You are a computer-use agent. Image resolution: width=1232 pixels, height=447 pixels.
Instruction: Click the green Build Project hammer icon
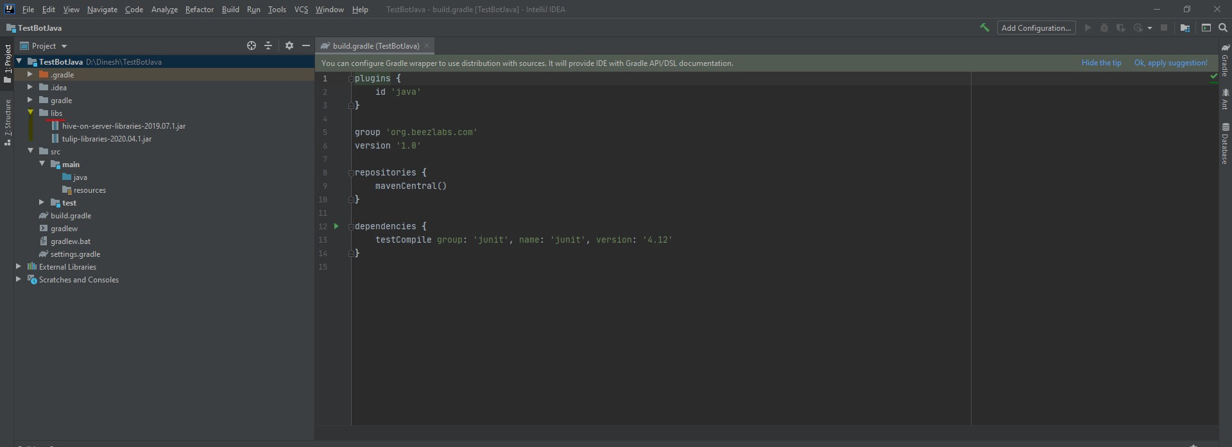tap(984, 28)
